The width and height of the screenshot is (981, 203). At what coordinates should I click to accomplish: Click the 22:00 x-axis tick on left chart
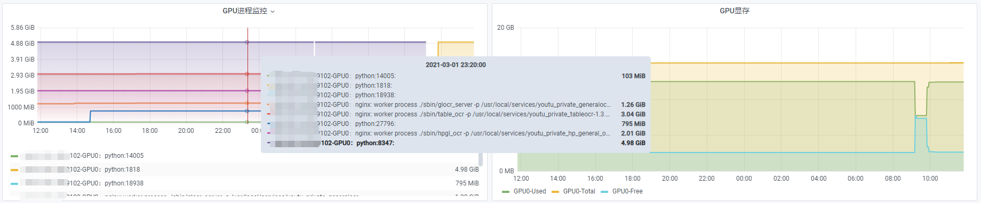point(222,131)
